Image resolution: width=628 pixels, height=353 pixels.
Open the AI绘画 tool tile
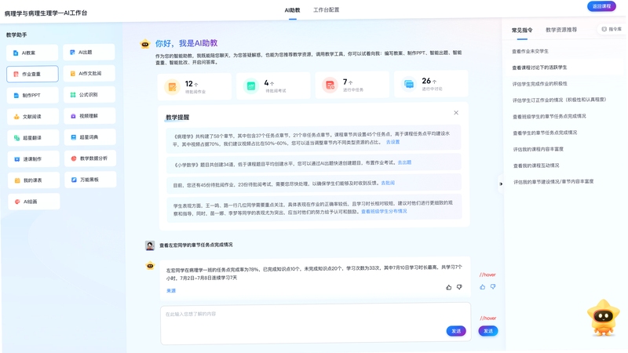point(34,202)
